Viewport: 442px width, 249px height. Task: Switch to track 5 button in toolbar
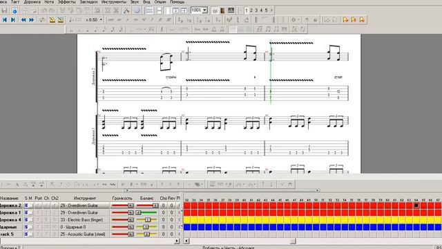(x=266, y=10)
